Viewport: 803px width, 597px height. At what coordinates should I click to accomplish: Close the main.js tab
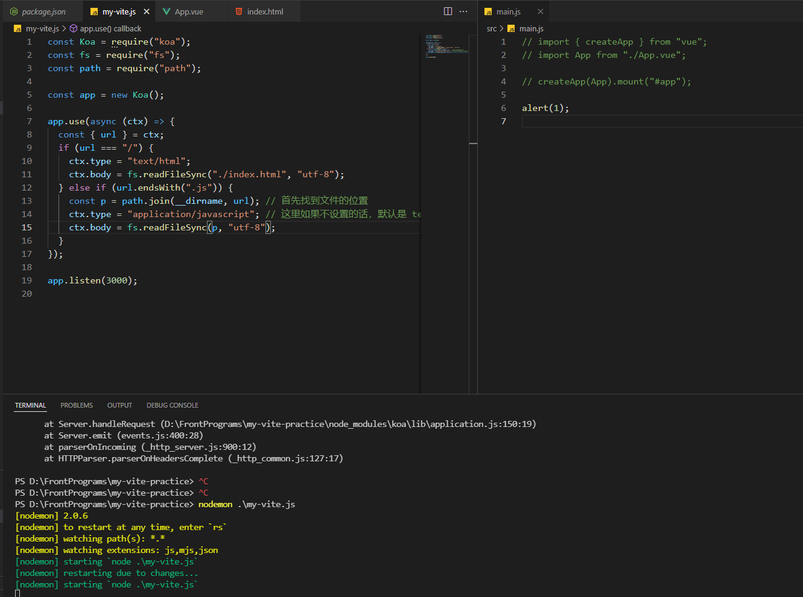pos(541,11)
